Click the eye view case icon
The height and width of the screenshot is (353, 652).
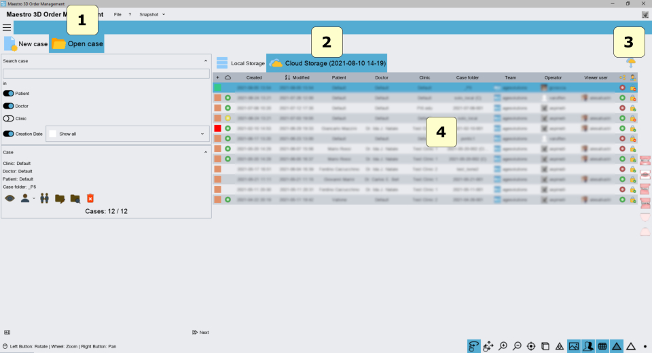pos(10,198)
